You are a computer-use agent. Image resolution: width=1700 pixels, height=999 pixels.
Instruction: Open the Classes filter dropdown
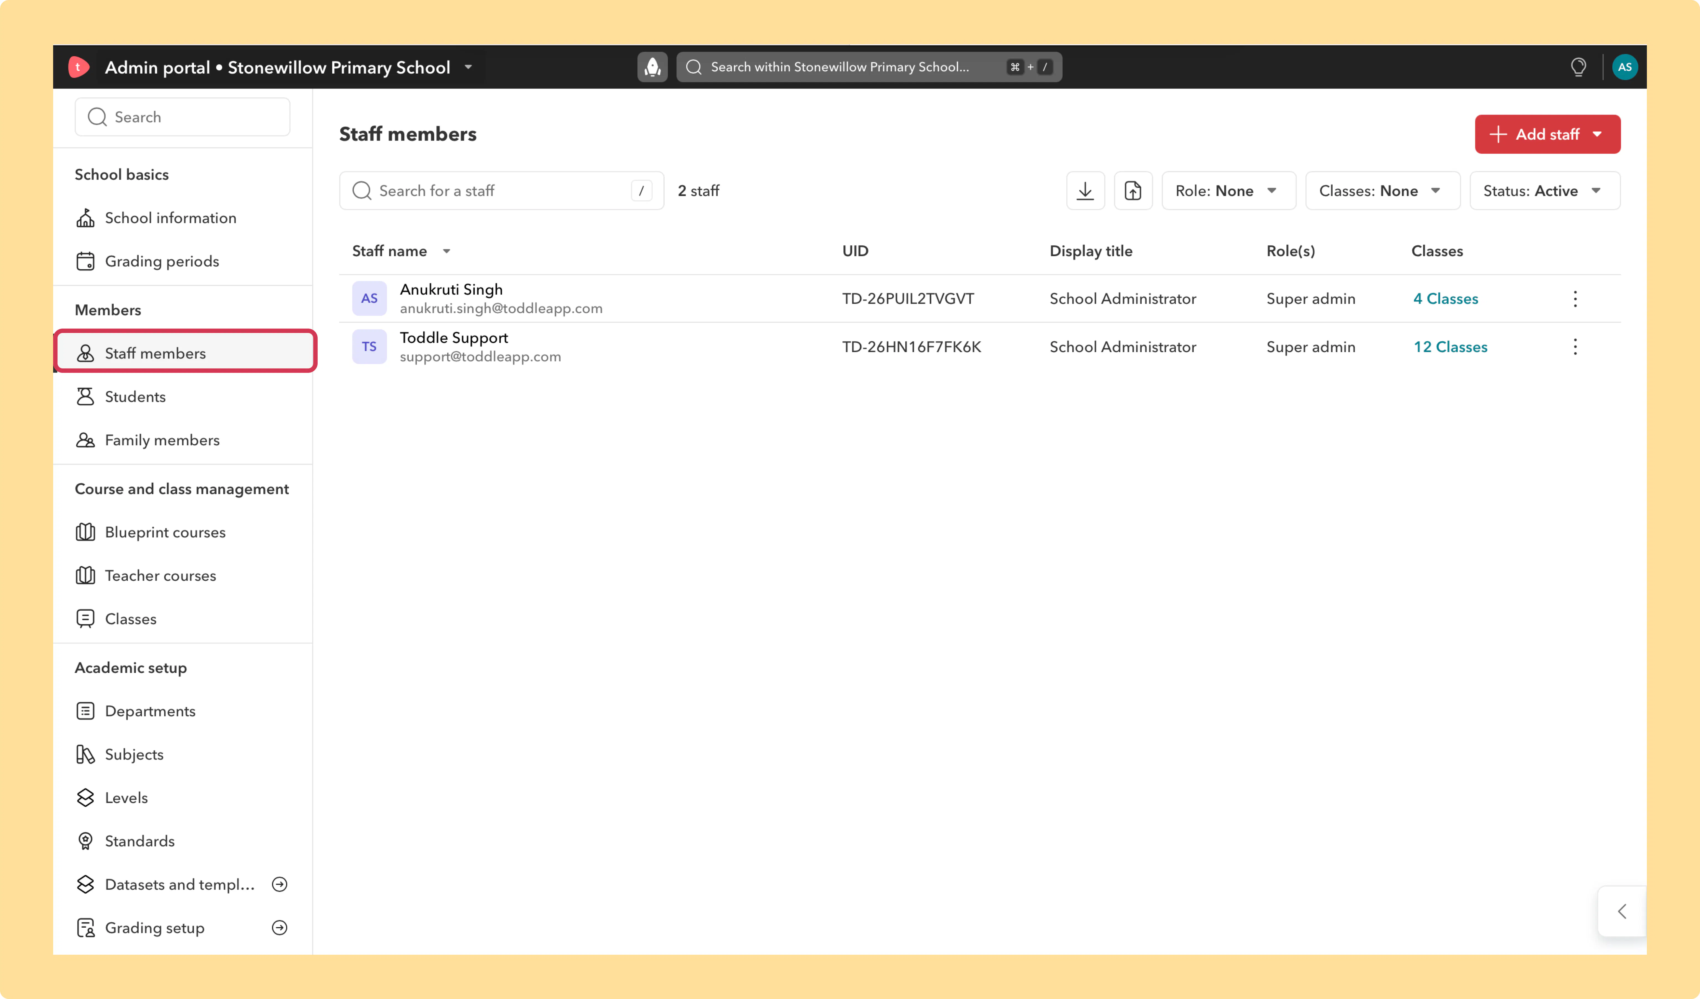(1382, 191)
